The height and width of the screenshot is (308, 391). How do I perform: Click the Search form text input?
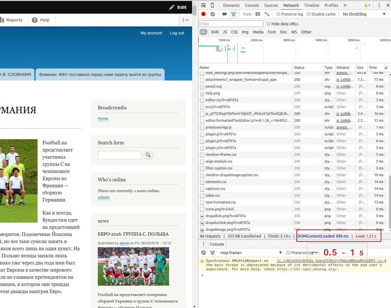[x=120, y=155]
